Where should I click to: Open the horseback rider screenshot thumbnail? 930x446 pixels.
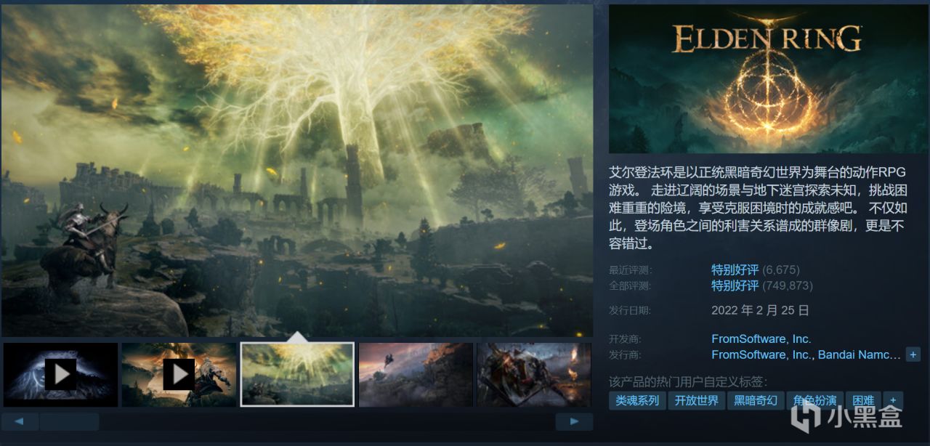416,375
